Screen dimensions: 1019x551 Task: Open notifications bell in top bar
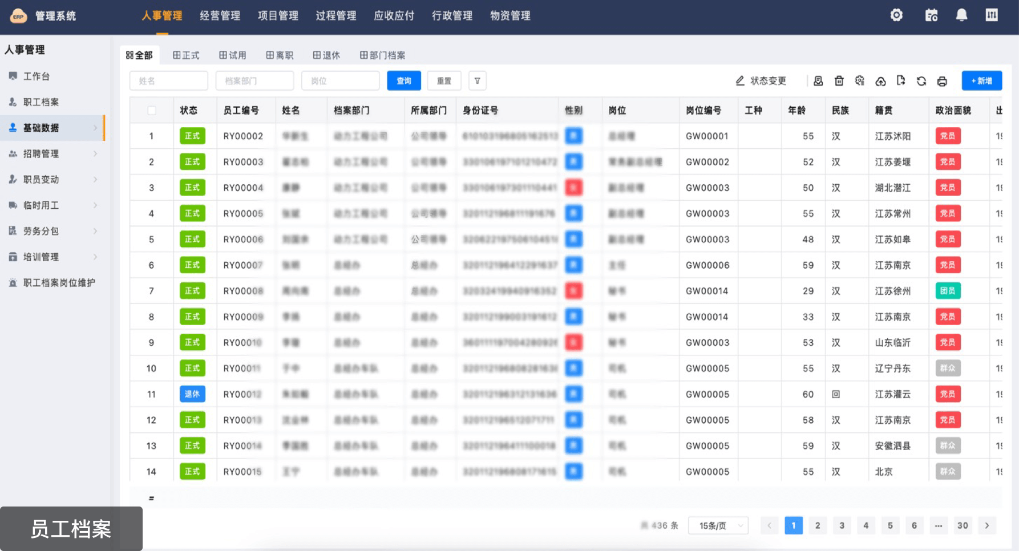961,15
